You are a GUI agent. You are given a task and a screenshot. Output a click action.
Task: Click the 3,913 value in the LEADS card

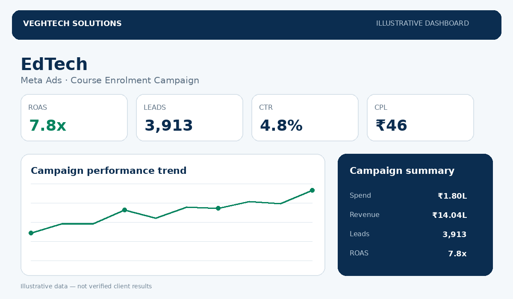(x=169, y=126)
